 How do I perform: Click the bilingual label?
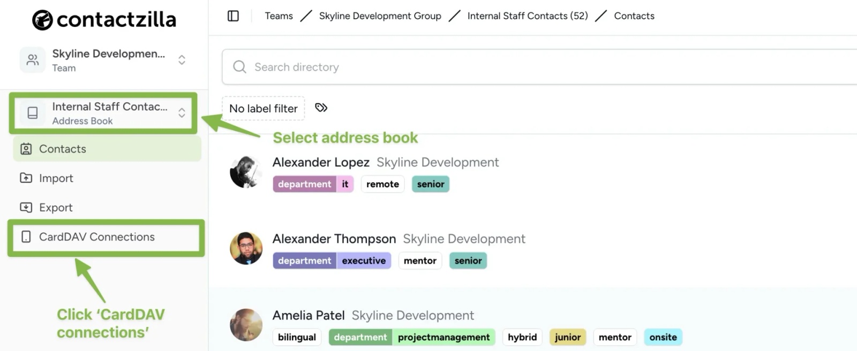297,337
